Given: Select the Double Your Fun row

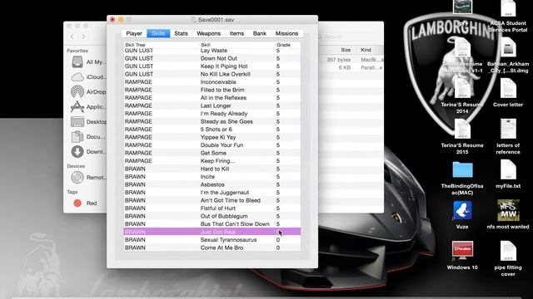Looking at the screenshot, I should click(212, 145).
